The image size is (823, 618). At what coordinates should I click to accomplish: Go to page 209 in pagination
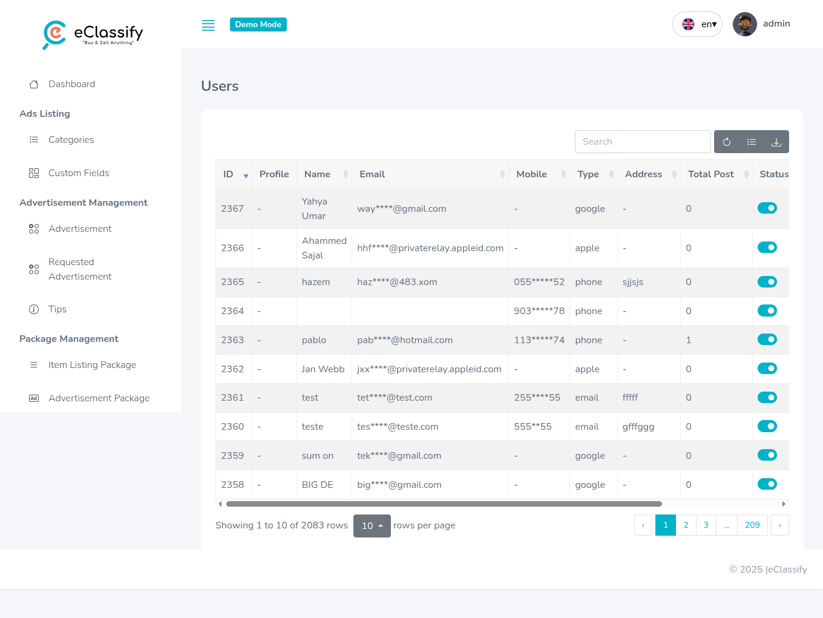[x=752, y=525]
